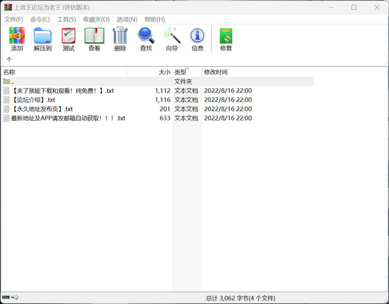Viewport: 389px width, 304px height.
Task: Open the Find (查找) magnifier tool
Action: (146, 39)
